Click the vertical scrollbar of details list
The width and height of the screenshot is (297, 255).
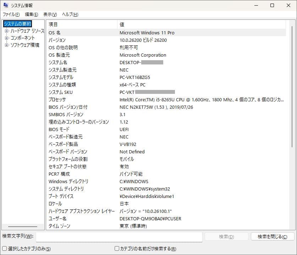point(292,87)
